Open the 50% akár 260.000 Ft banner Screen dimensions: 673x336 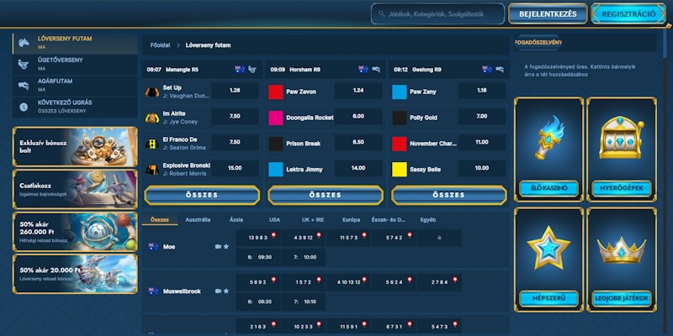[75, 232]
